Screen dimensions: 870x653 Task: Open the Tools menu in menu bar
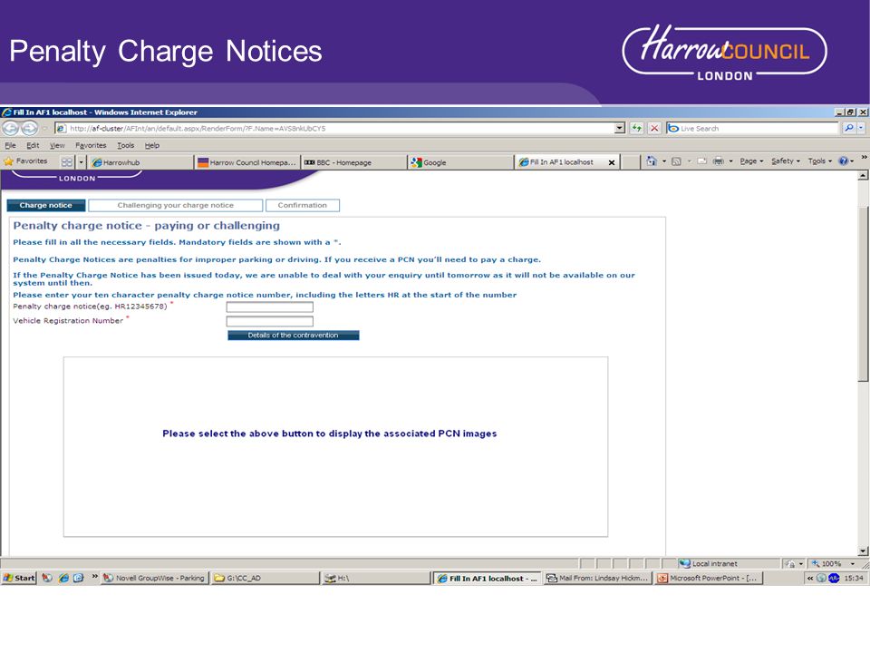tap(125, 145)
